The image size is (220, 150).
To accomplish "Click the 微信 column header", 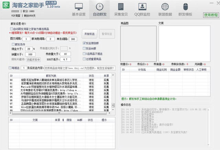I will click(x=69, y=120).
